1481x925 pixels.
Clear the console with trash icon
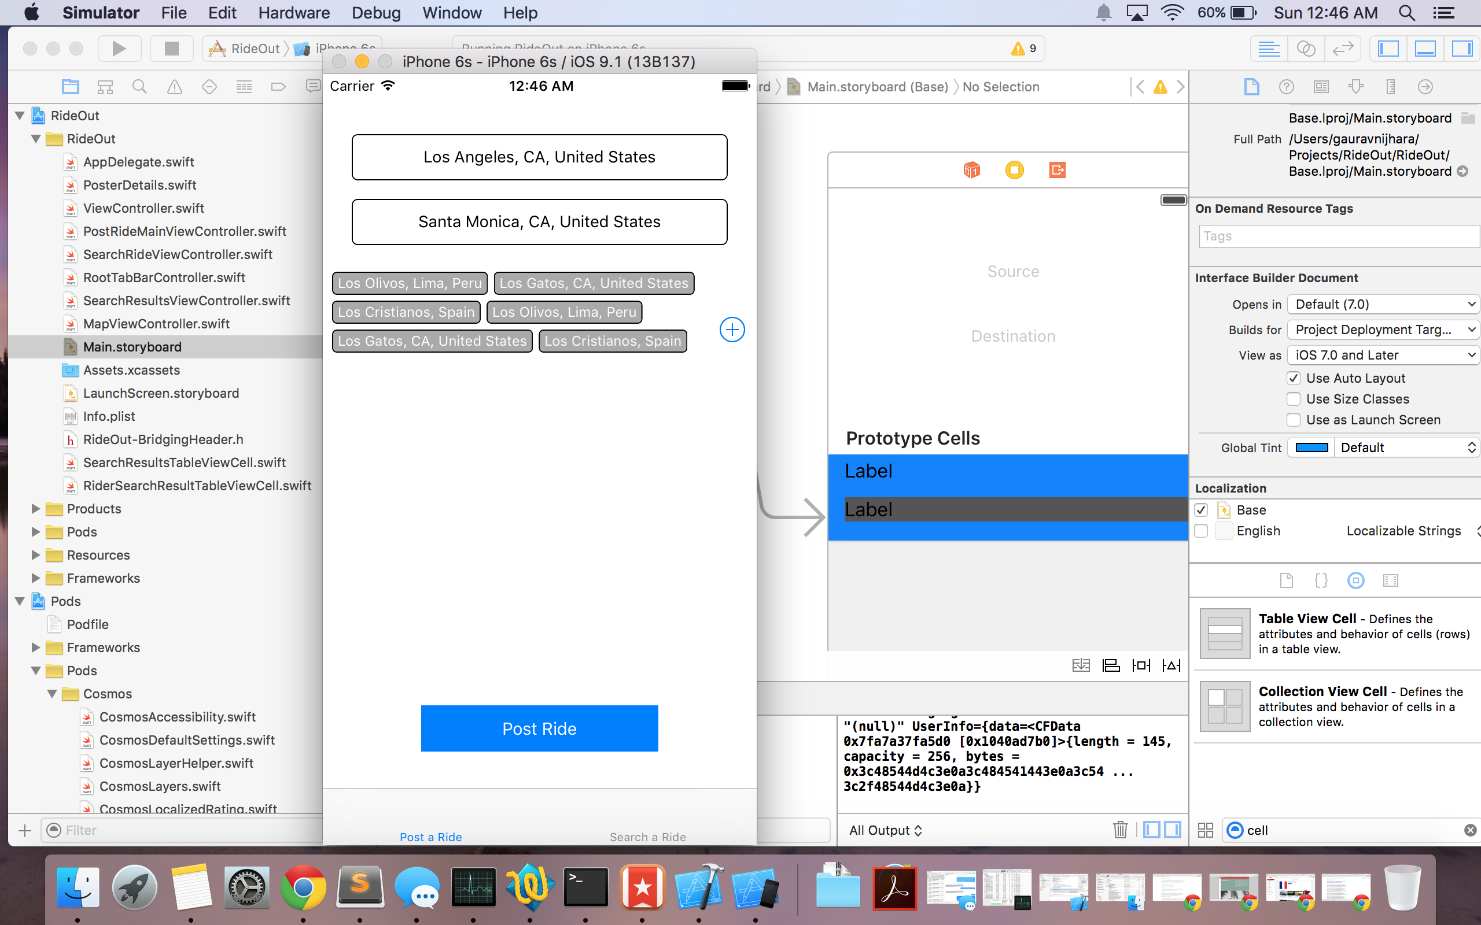(1120, 830)
